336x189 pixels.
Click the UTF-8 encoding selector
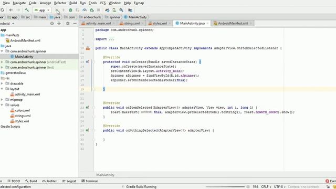click(280, 187)
